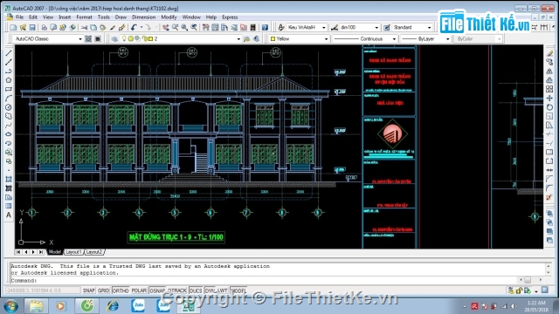
Task: Toggle DUCS in status bar
Action: (x=196, y=290)
